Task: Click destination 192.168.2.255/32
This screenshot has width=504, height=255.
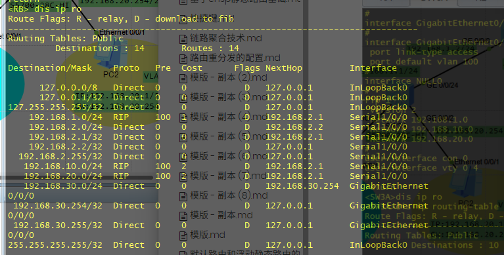Action: pyautogui.click(x=60, y=156)
